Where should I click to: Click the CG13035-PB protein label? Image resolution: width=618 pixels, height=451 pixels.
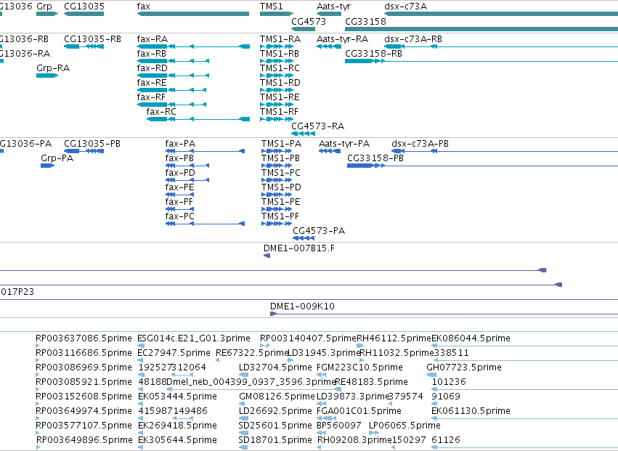[x=92, y=144]
